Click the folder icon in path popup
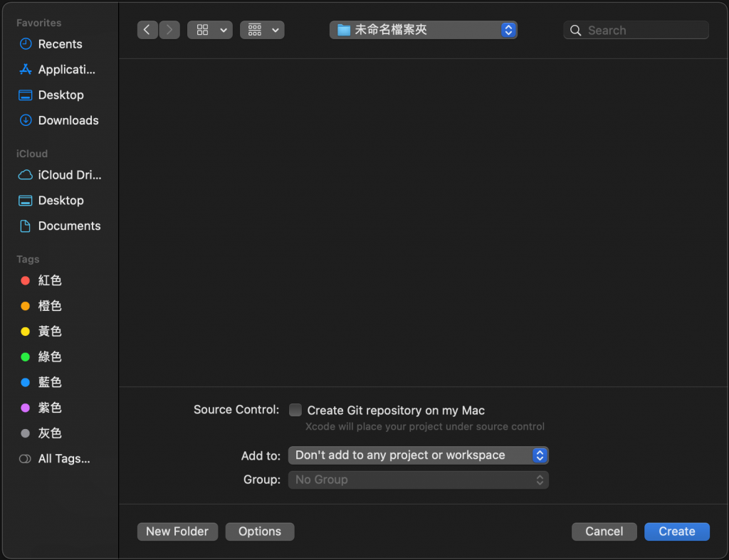This screenshot has width=729, height=560. (x=344, y=30)
